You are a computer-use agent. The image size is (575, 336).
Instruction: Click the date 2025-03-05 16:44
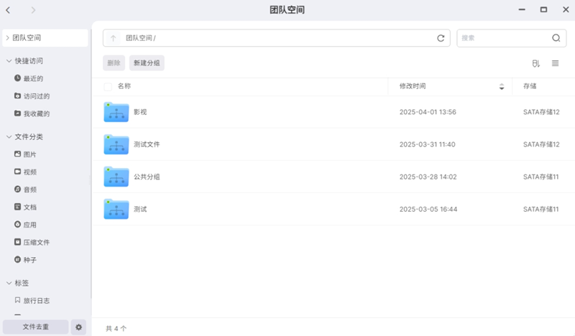tap(428, 209)
